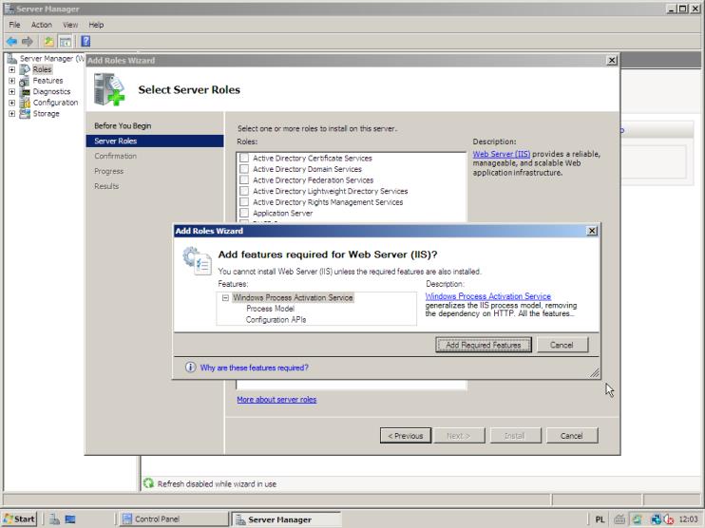
Task: Click the Back arrow toolbar icon
Action: [x=11, y=42]
